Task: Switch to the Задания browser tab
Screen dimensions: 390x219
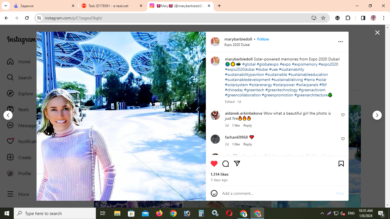Action: [x=44, y=6]
